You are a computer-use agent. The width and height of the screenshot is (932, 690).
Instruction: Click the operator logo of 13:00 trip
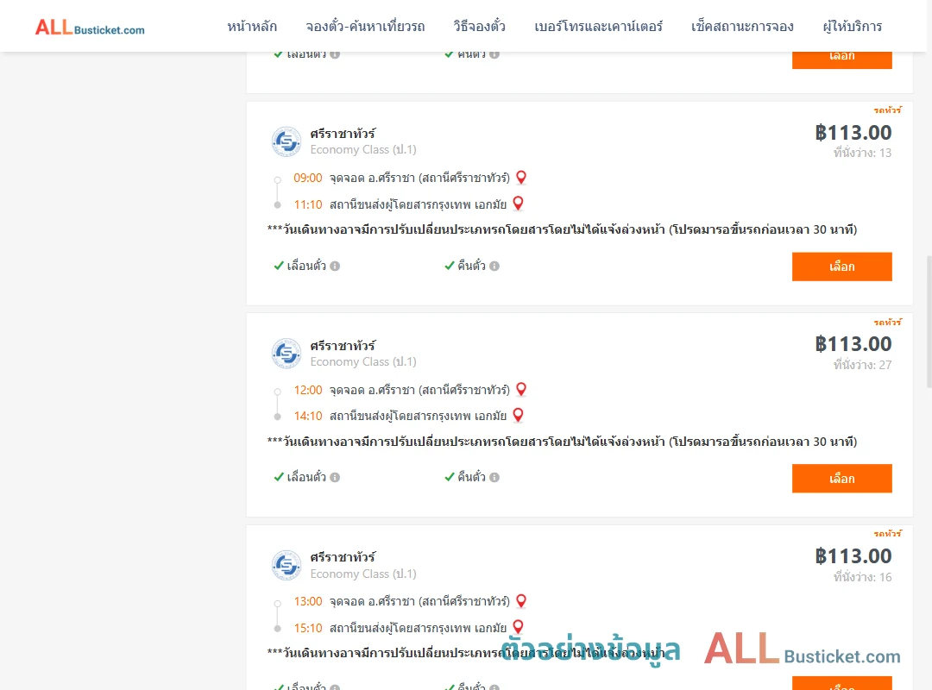[287, 565]
